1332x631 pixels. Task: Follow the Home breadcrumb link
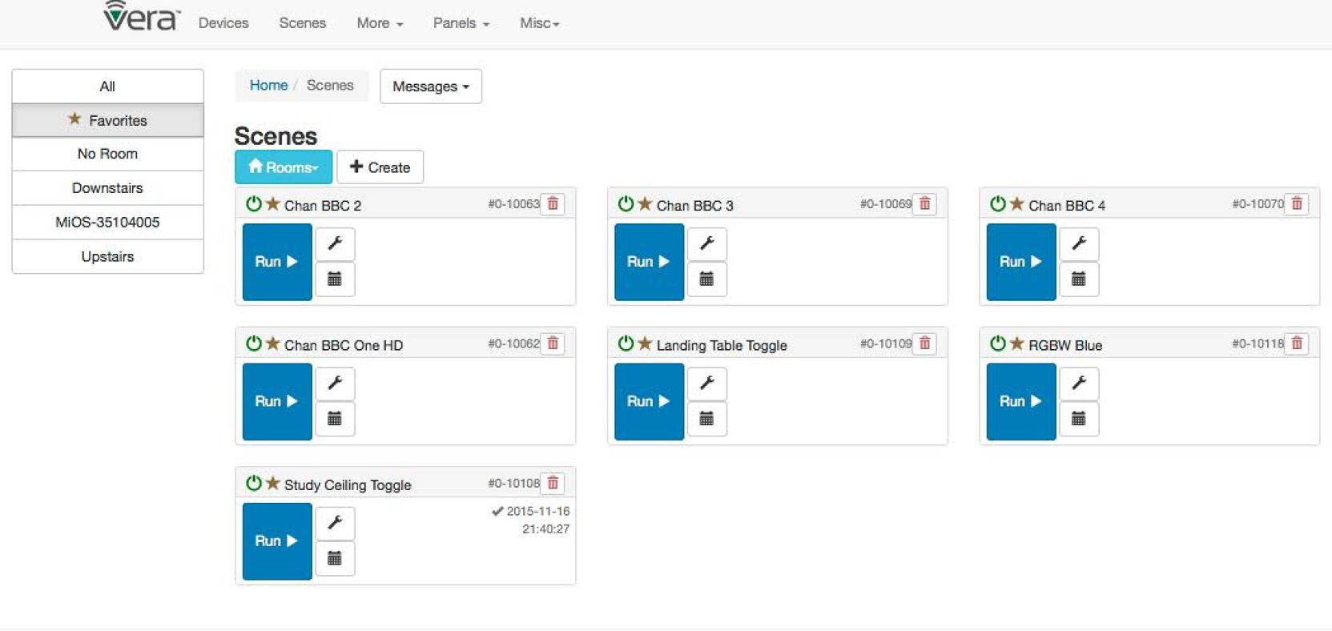pyautogui.click(x=268, y=85)
